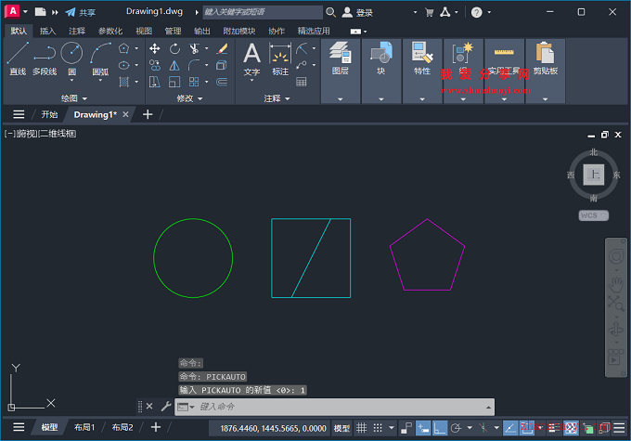This screenshot has width=631, height=441.
Task: Click the Table icon in annotation panel
Action: click(302, 82)
